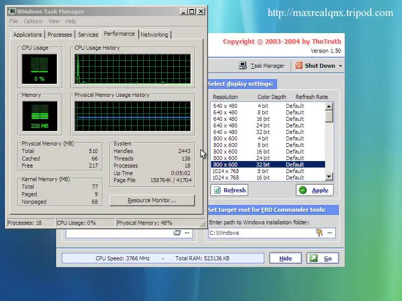Click the Shut Down toolbar button
Image resolution: width=402 pixels, height=301 pixels.
(x=316, y=66)
